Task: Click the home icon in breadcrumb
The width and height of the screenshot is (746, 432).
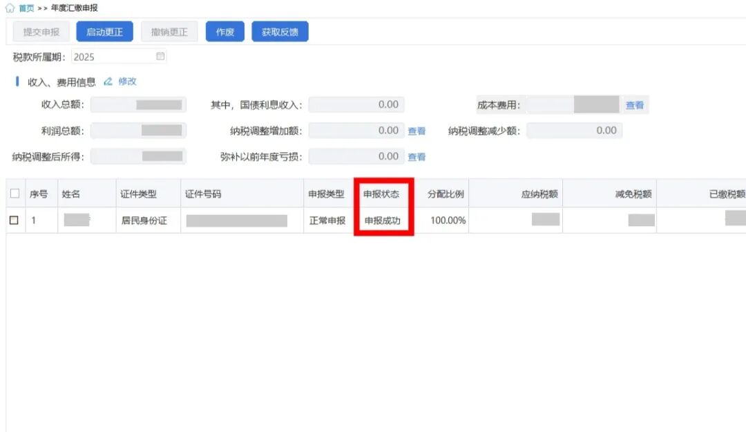Action: coord(10,8)
